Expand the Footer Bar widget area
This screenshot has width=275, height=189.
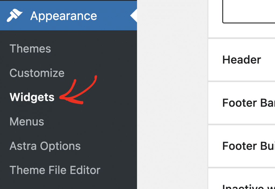click(x=247, y=103)
